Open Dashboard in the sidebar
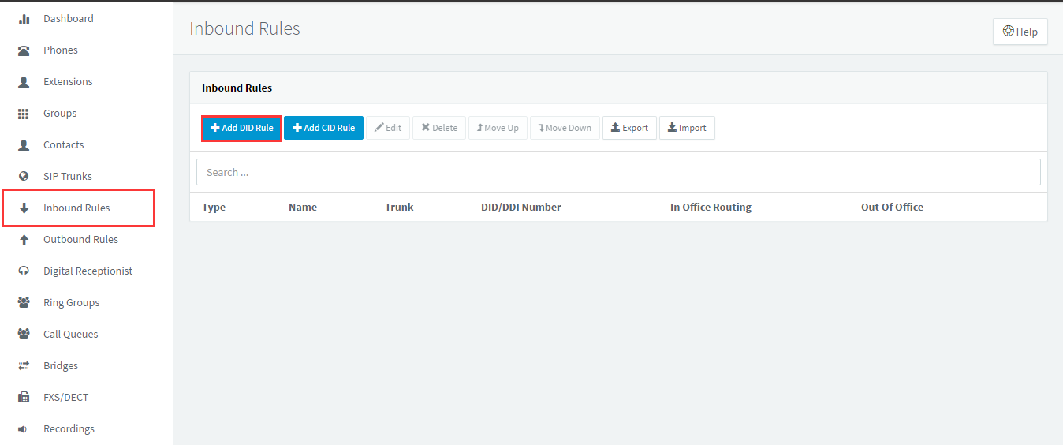Viewport: 1063px width, 445px height. (x=69, y=18)
